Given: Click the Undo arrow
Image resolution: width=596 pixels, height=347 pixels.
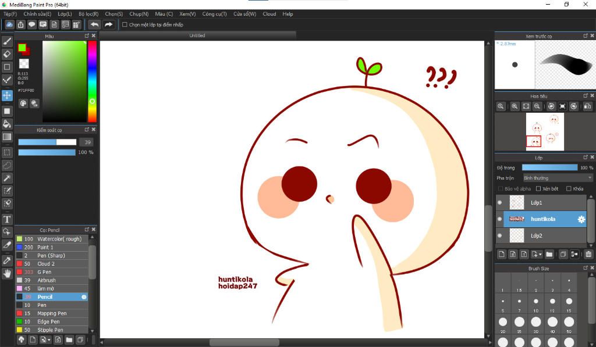Looking at the screenshot, I should click(94, 24).
